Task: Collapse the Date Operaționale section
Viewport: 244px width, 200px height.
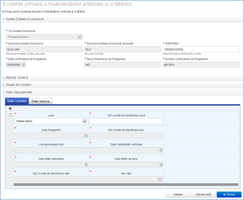Action: coord(19,92)
